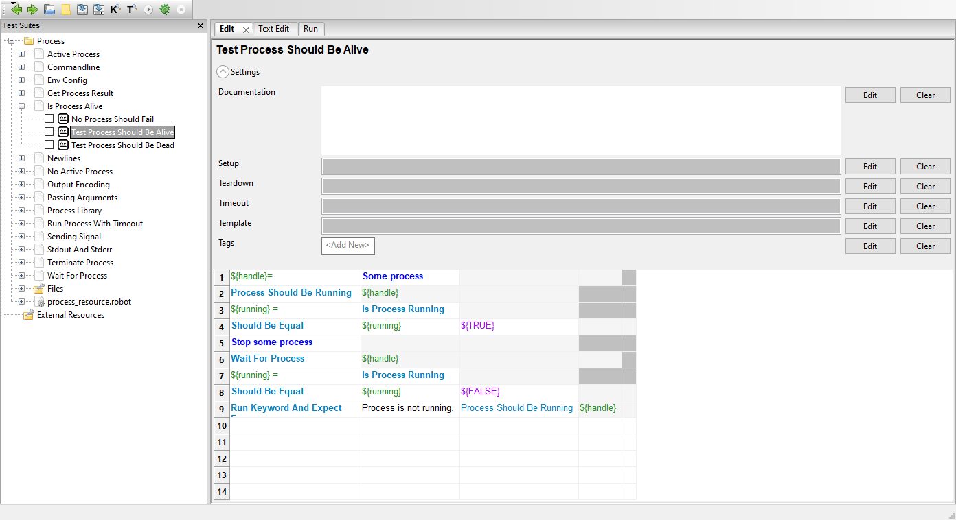
Task: Click the process_resource.robot file icon
Action: coord(39,302)
